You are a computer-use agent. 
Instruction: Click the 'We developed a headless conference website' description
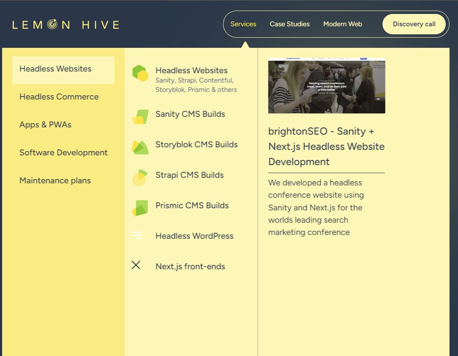click(316, 207)
